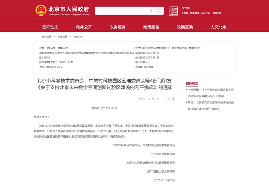The width and height of the screenshot is (269, 187).
Task: Open the 要闻动态 navigation menu
Action: click(x=50, y=27)
